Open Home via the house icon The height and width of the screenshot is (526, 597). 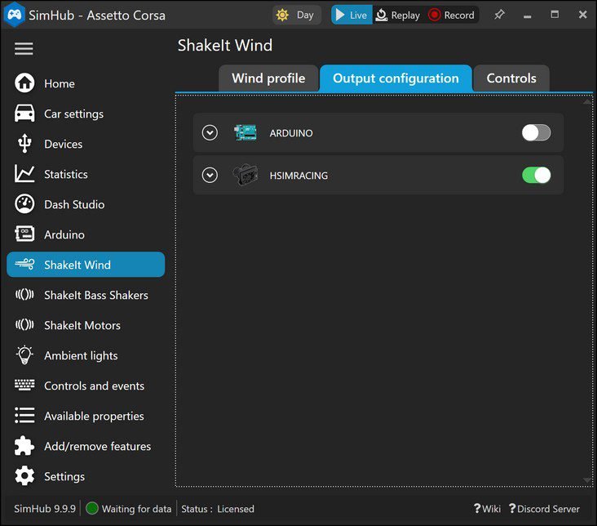(x=24, y=83)
